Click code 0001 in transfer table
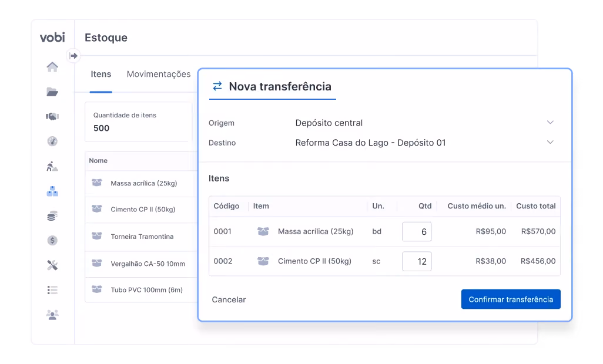The width and height of the screenshot is (603, 364). (222, 231)
